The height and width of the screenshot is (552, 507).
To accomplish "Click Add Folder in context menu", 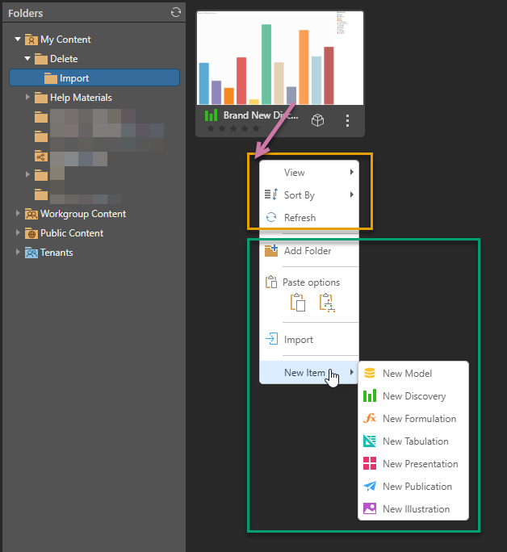I will [x=307, y=251].
